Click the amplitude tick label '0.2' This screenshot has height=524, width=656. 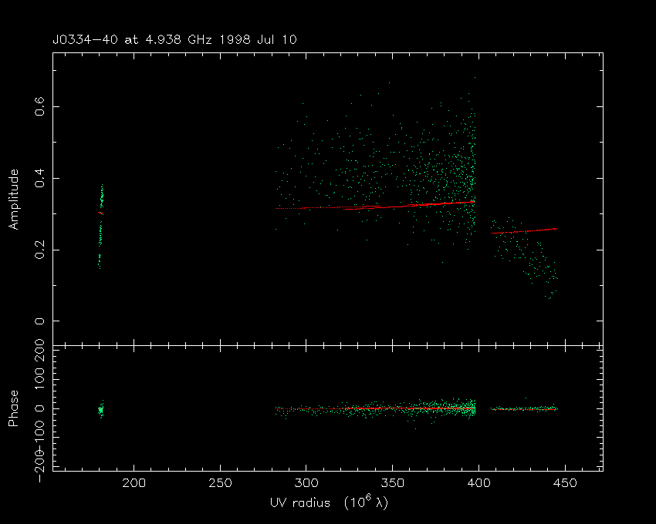(39, 250)
